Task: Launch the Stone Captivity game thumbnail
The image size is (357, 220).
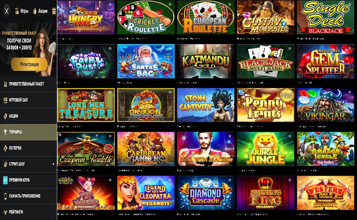Action: click(x=206, y=105)
